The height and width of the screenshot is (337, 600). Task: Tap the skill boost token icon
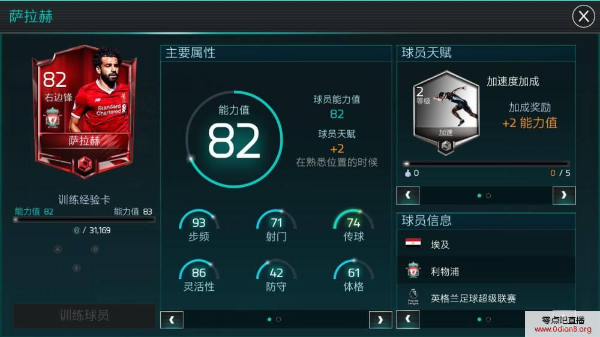point(408,173)
